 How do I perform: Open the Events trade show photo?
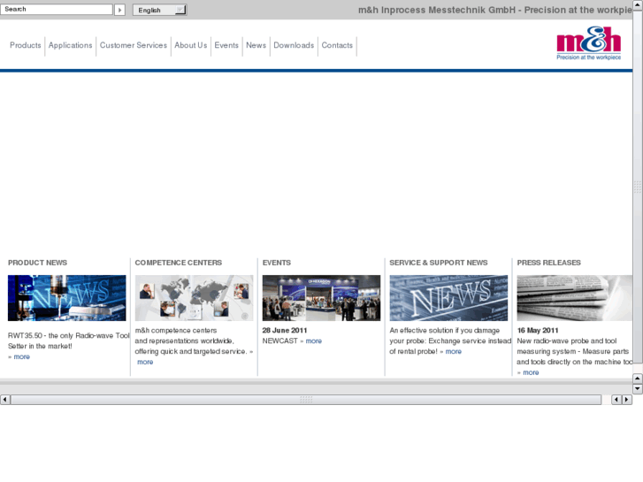tap(322, 298)
